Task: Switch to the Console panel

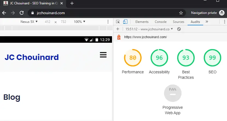Action: pyautogui.click(x=160, y=22)
